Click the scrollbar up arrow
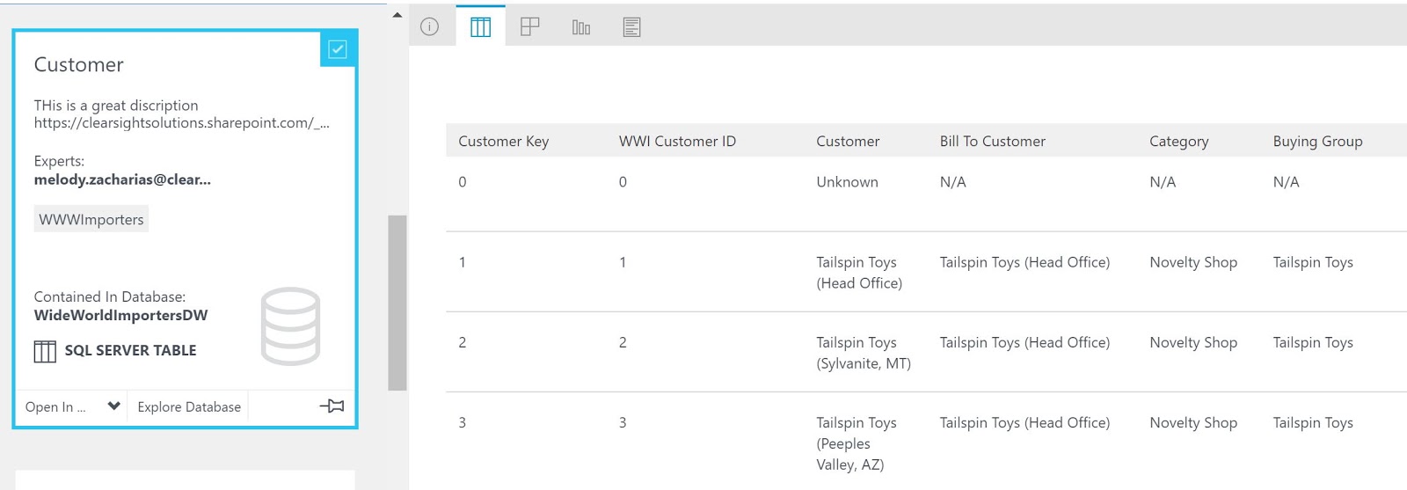This screenshot has height=490, width=1407. pos(397,15)
